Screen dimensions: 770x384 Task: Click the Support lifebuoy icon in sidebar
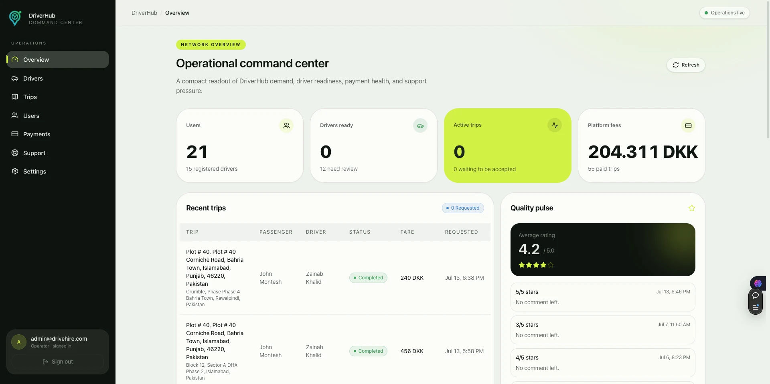point(15,153)
